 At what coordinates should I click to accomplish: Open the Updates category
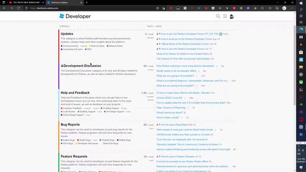(x=67, y=34)
